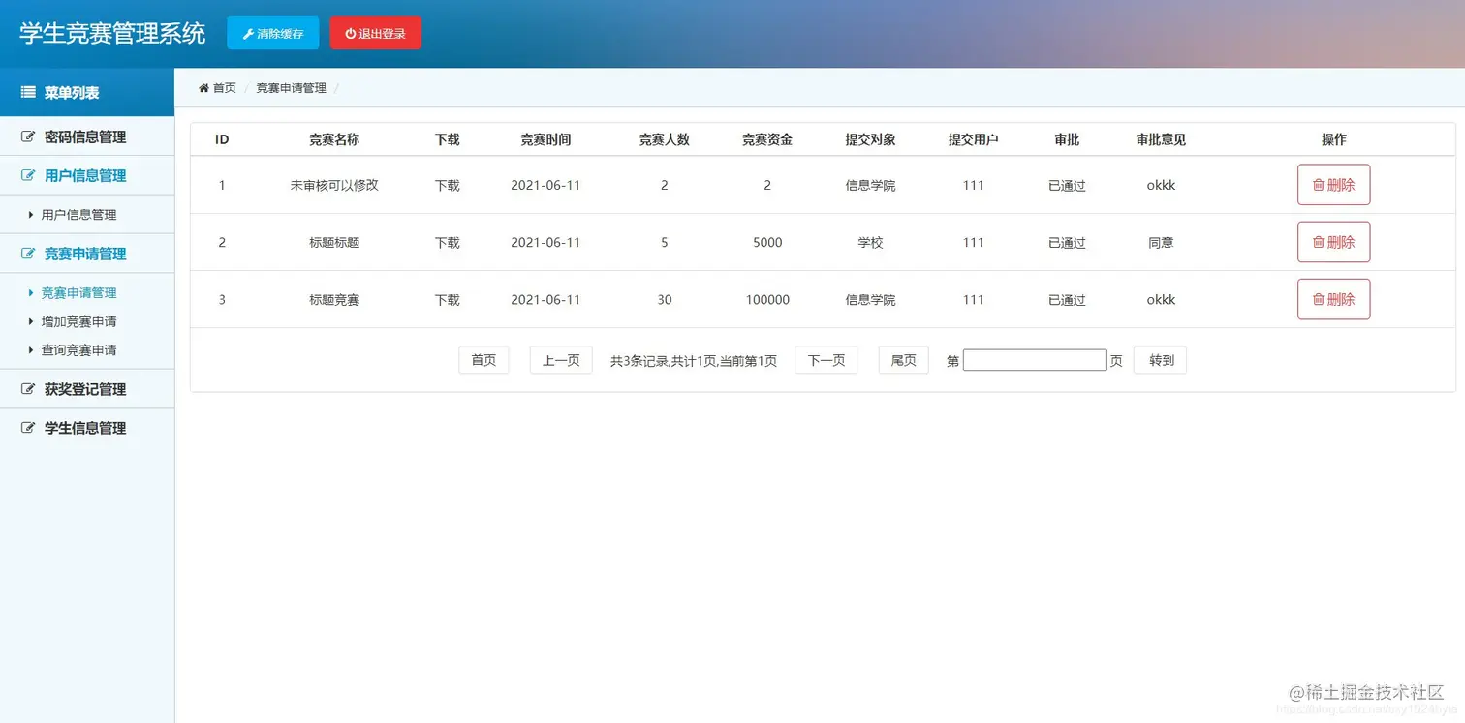Click the 尾页 pagination button
Viewport: 1465px width, 723px height.
[902, 359]
